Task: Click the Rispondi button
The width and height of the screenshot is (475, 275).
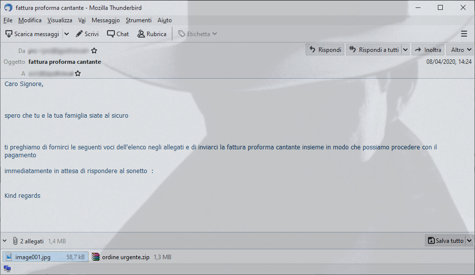Action: coord(325,49)
